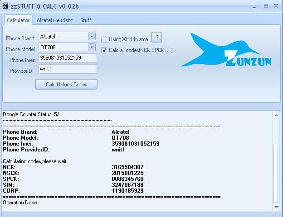This screenshot has width=283, height=217.
Task: Open the question mark help button
Action: tap(156, 38)
